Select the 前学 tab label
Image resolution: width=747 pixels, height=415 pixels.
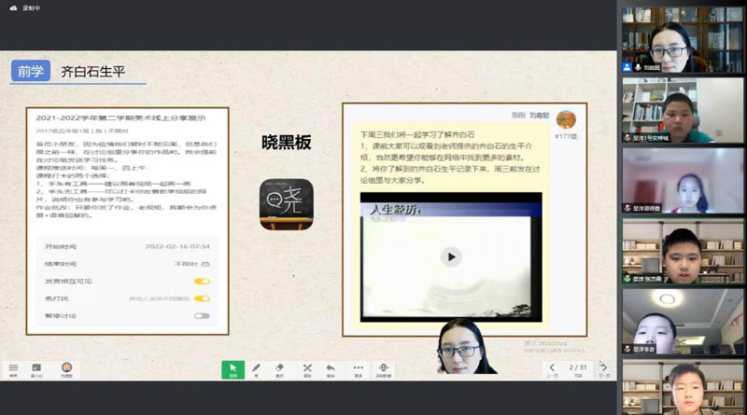[x=31, y=71]
